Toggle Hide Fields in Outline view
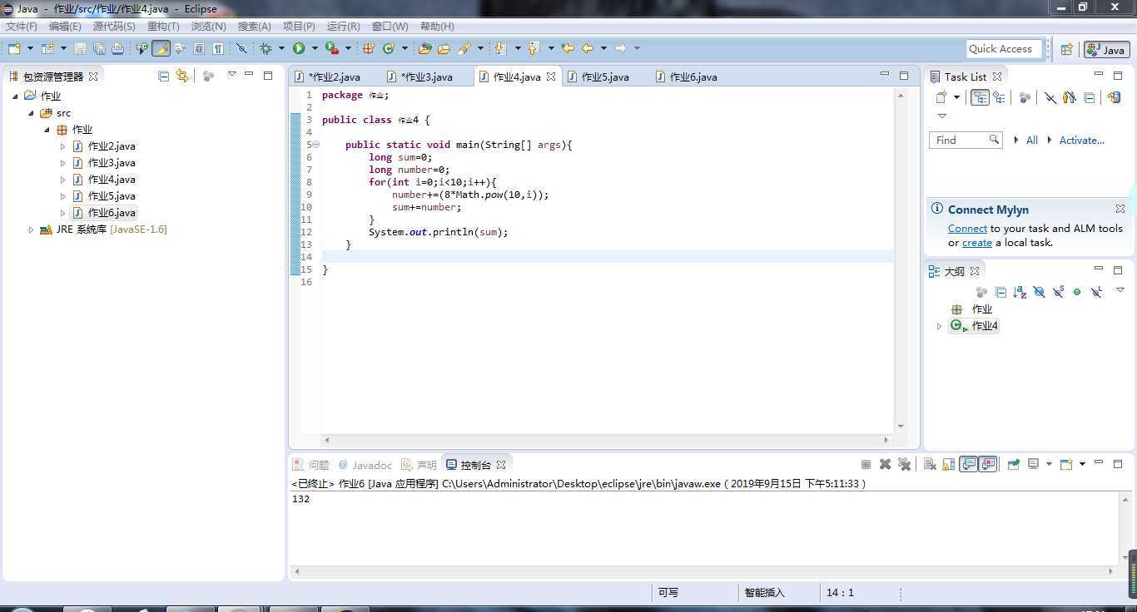 (1039, 292)
